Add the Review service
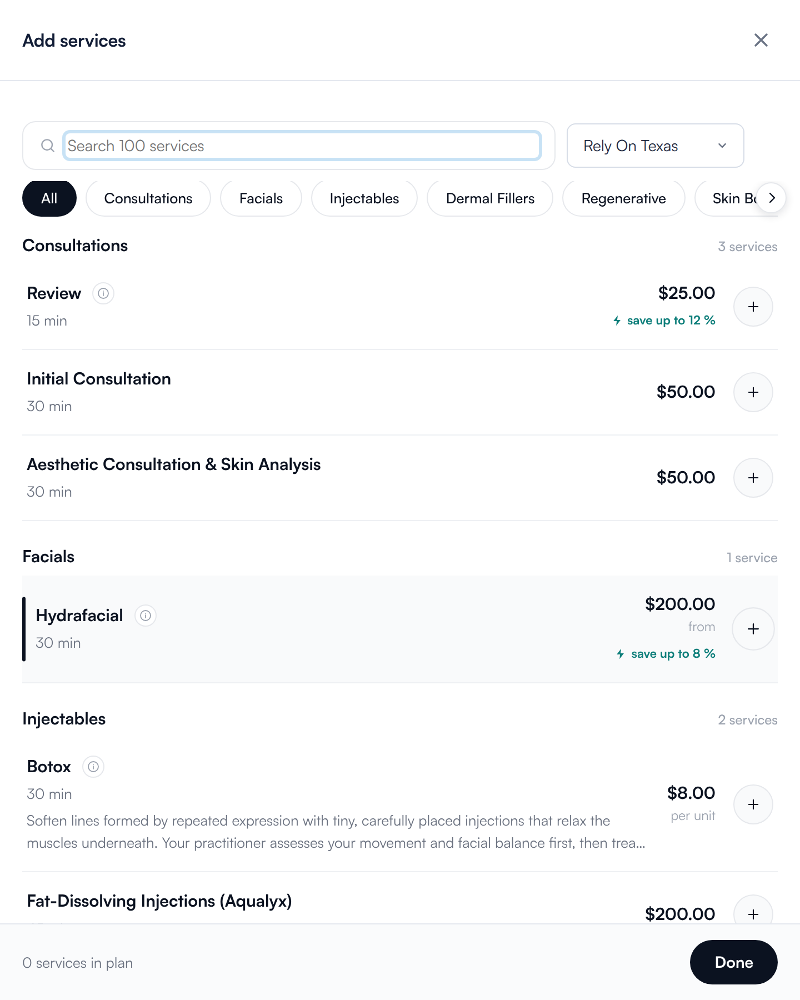 tap(753, 307)
